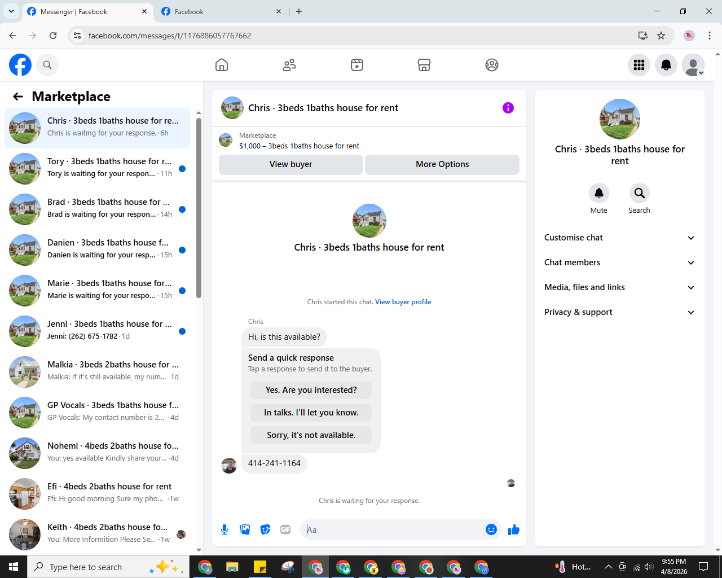This screenshot has height=578, width=722.
Task: Click the GIF icon in composer
Action: click(285, 529)
